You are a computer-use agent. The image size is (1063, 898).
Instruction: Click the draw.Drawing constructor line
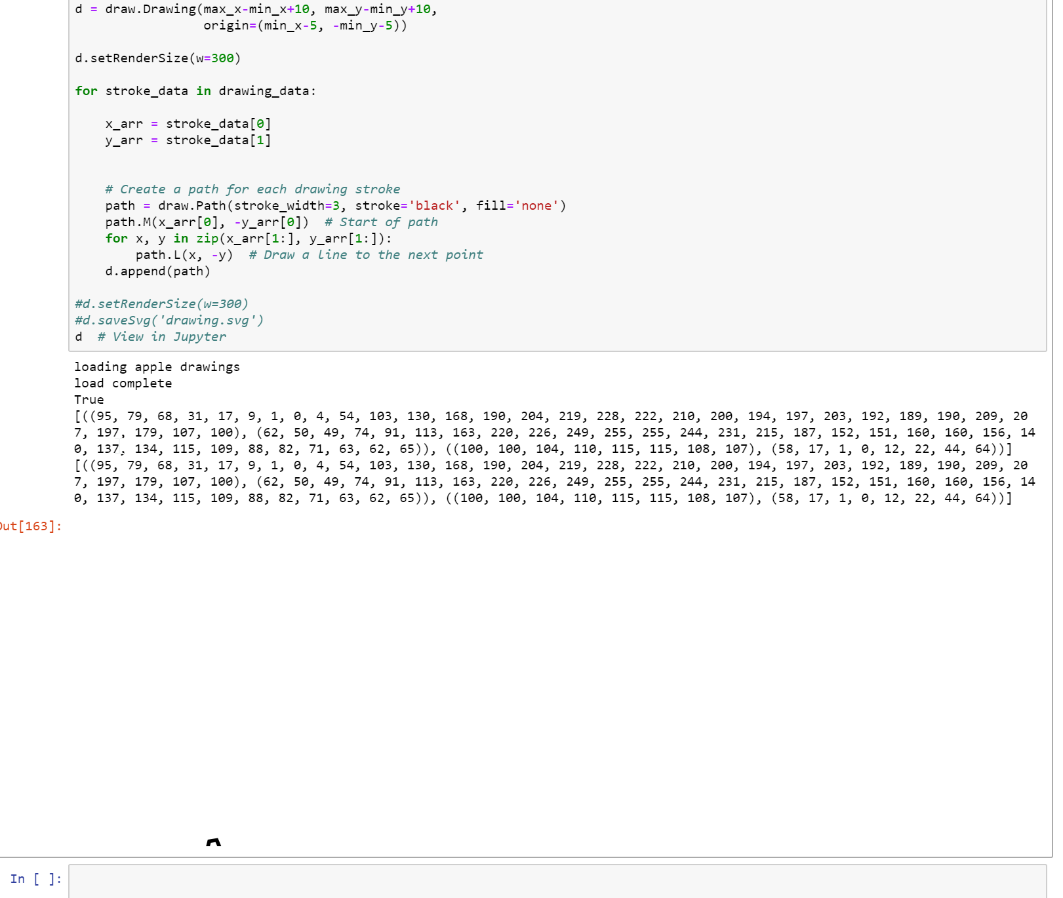pyautogui.click(x=256, y=9)
